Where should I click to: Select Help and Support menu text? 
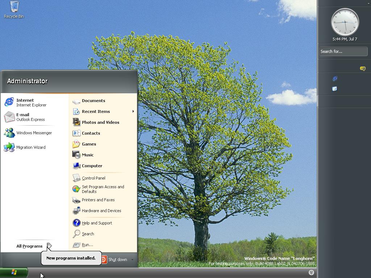97,223
